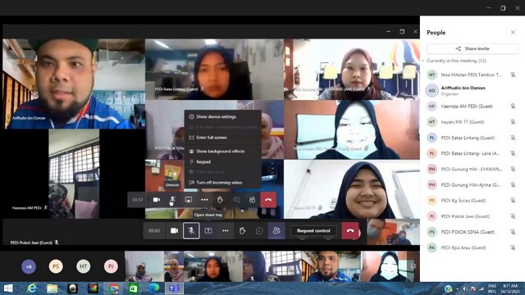
Task: Toggle camera in the bottom call toolbar
Action: 174,231
